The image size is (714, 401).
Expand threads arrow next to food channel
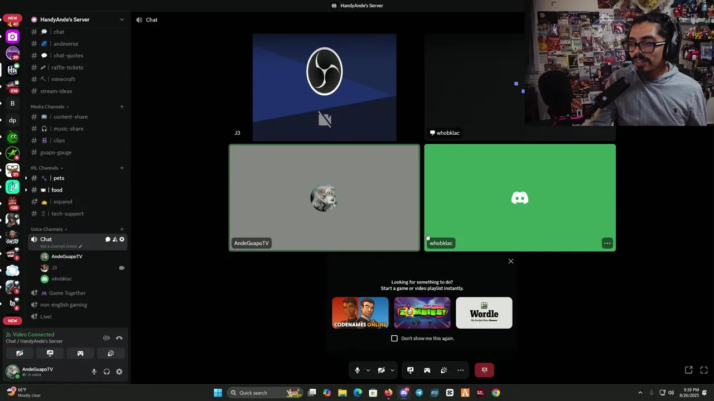(x=26, y=190)
